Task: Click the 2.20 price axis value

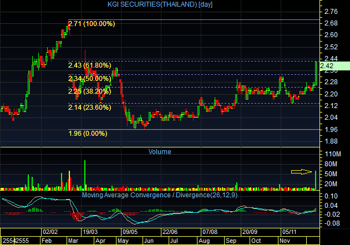Action: coord(331,94)
